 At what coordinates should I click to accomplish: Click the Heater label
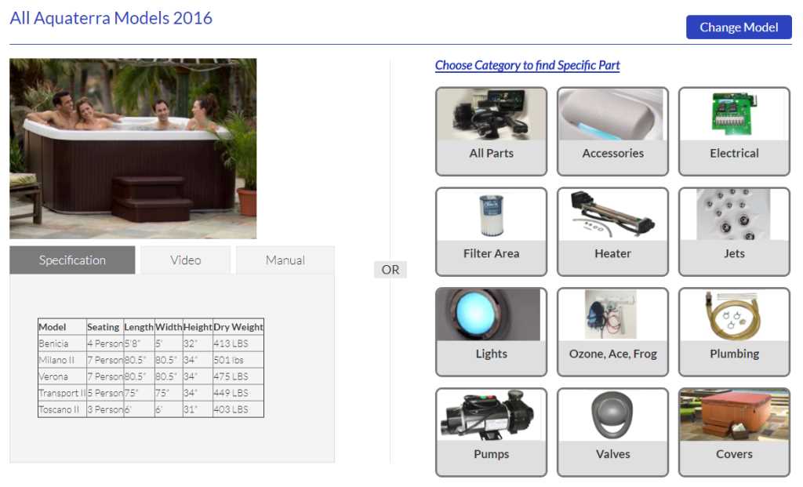coord(612,253)
